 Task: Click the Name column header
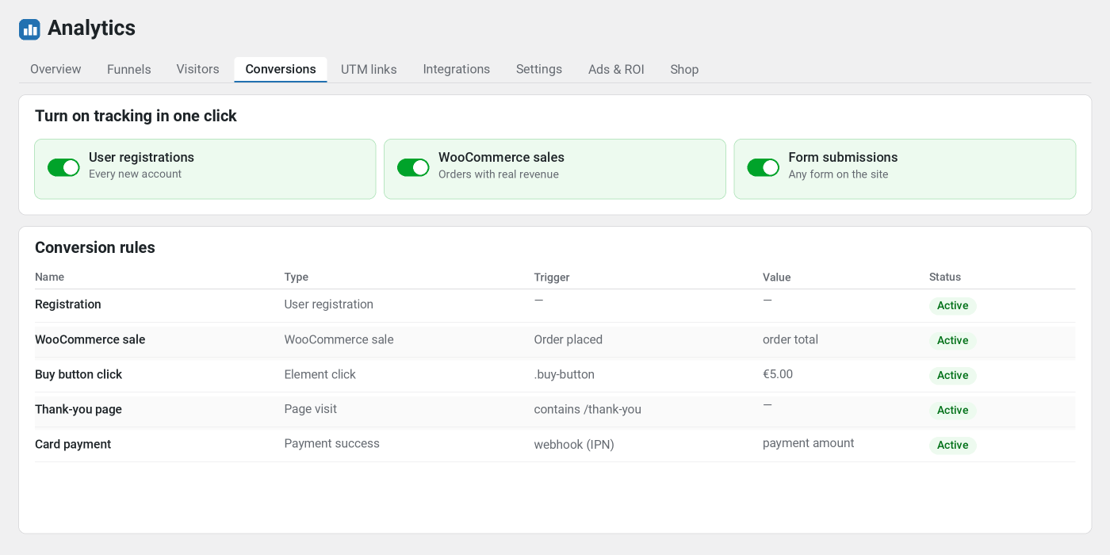[50, 277]
